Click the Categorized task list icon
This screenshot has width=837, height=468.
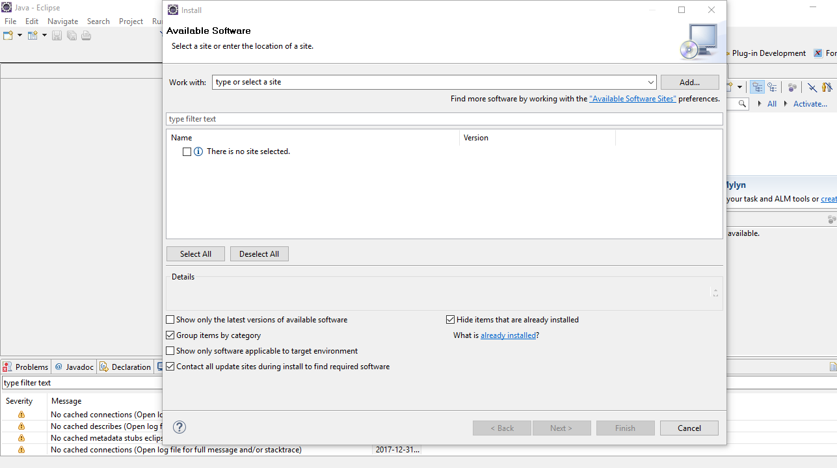(x=757, y=87)
